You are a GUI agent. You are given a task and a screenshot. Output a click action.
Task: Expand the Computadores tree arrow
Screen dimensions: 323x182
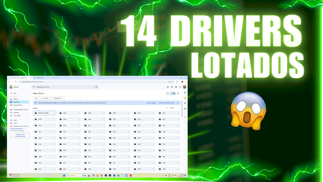[9, 105]
